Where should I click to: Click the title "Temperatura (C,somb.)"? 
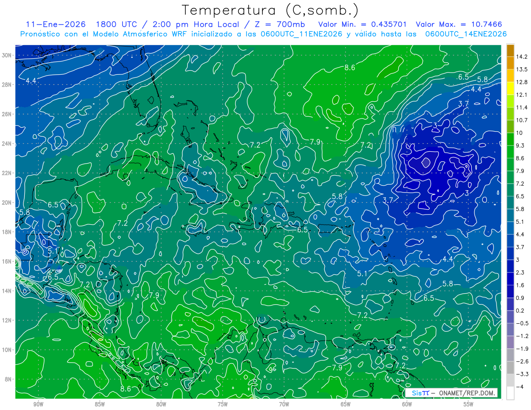[x=270, y=10]
